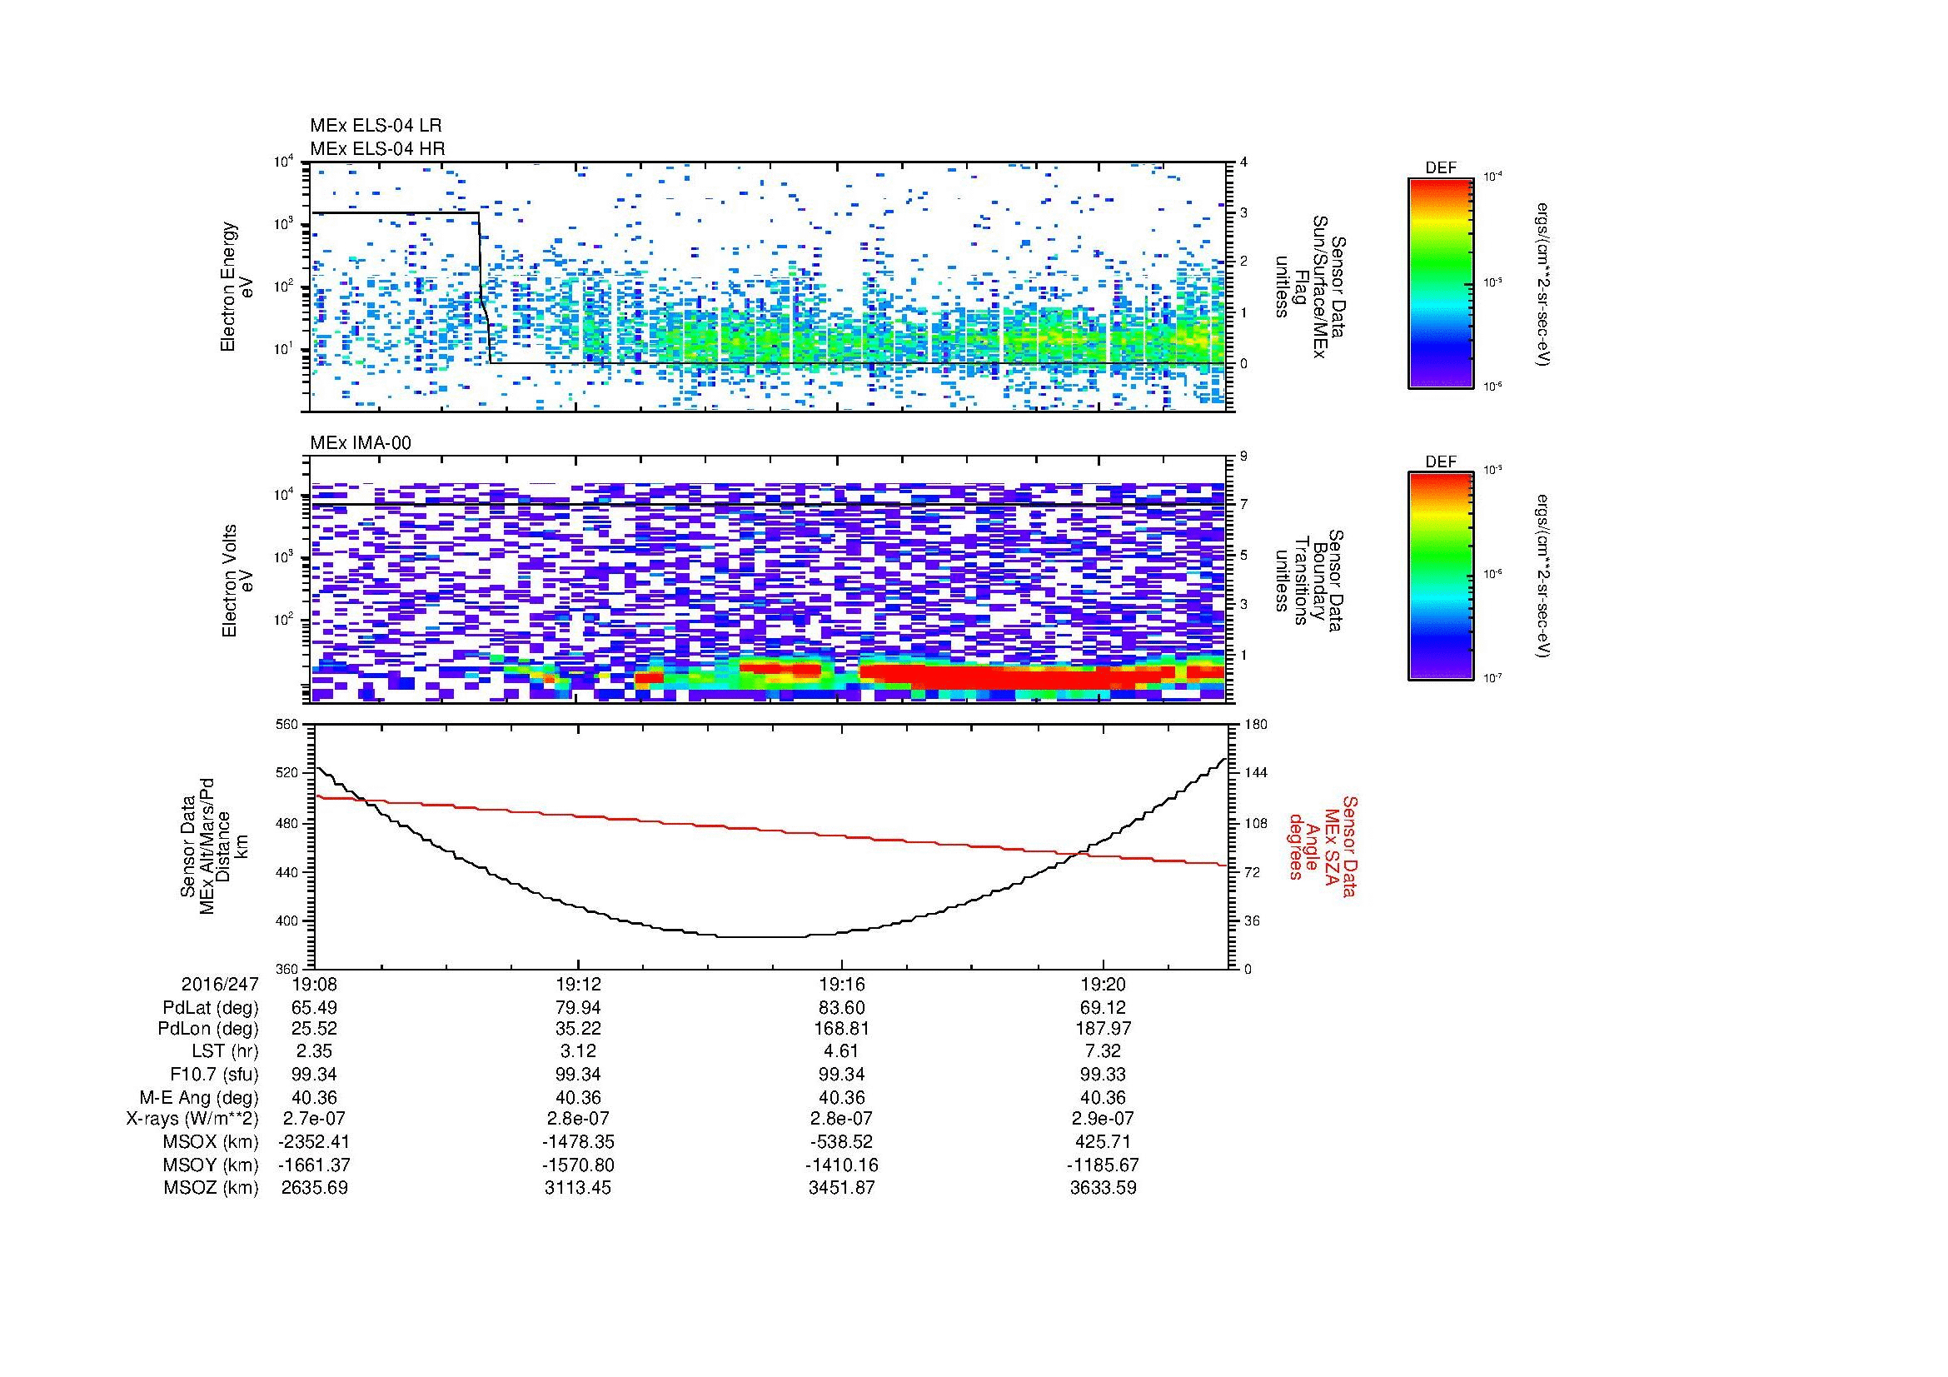Click the PdLat value 65.49

pos(314,1008)
